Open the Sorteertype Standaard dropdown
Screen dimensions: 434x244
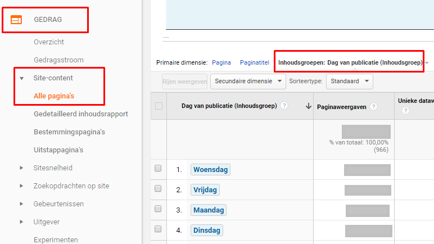(350, 82)
